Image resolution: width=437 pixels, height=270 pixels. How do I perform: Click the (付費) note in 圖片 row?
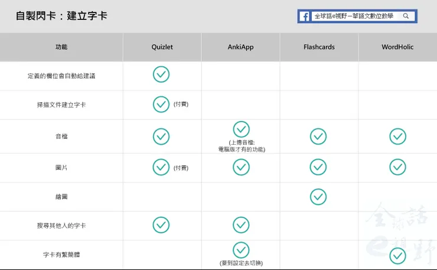point(181,168)
